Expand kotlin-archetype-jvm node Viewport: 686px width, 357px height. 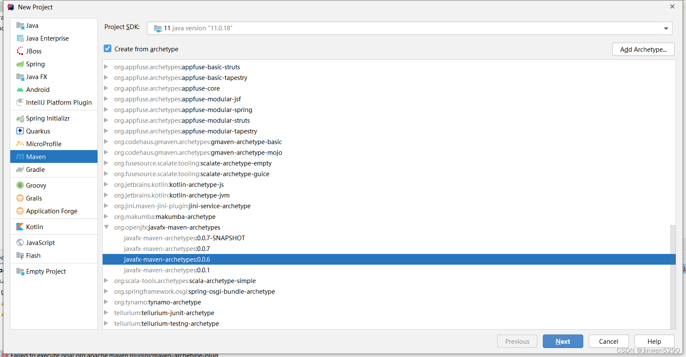pos(106,195)
